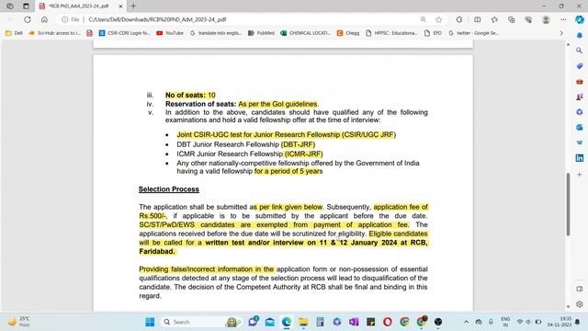Open the sidebar search icon
Viewport: 588px width, 331px height.
(x=580, y=51)
